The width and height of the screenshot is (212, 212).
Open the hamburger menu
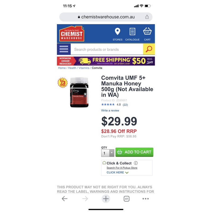(64, 49)
